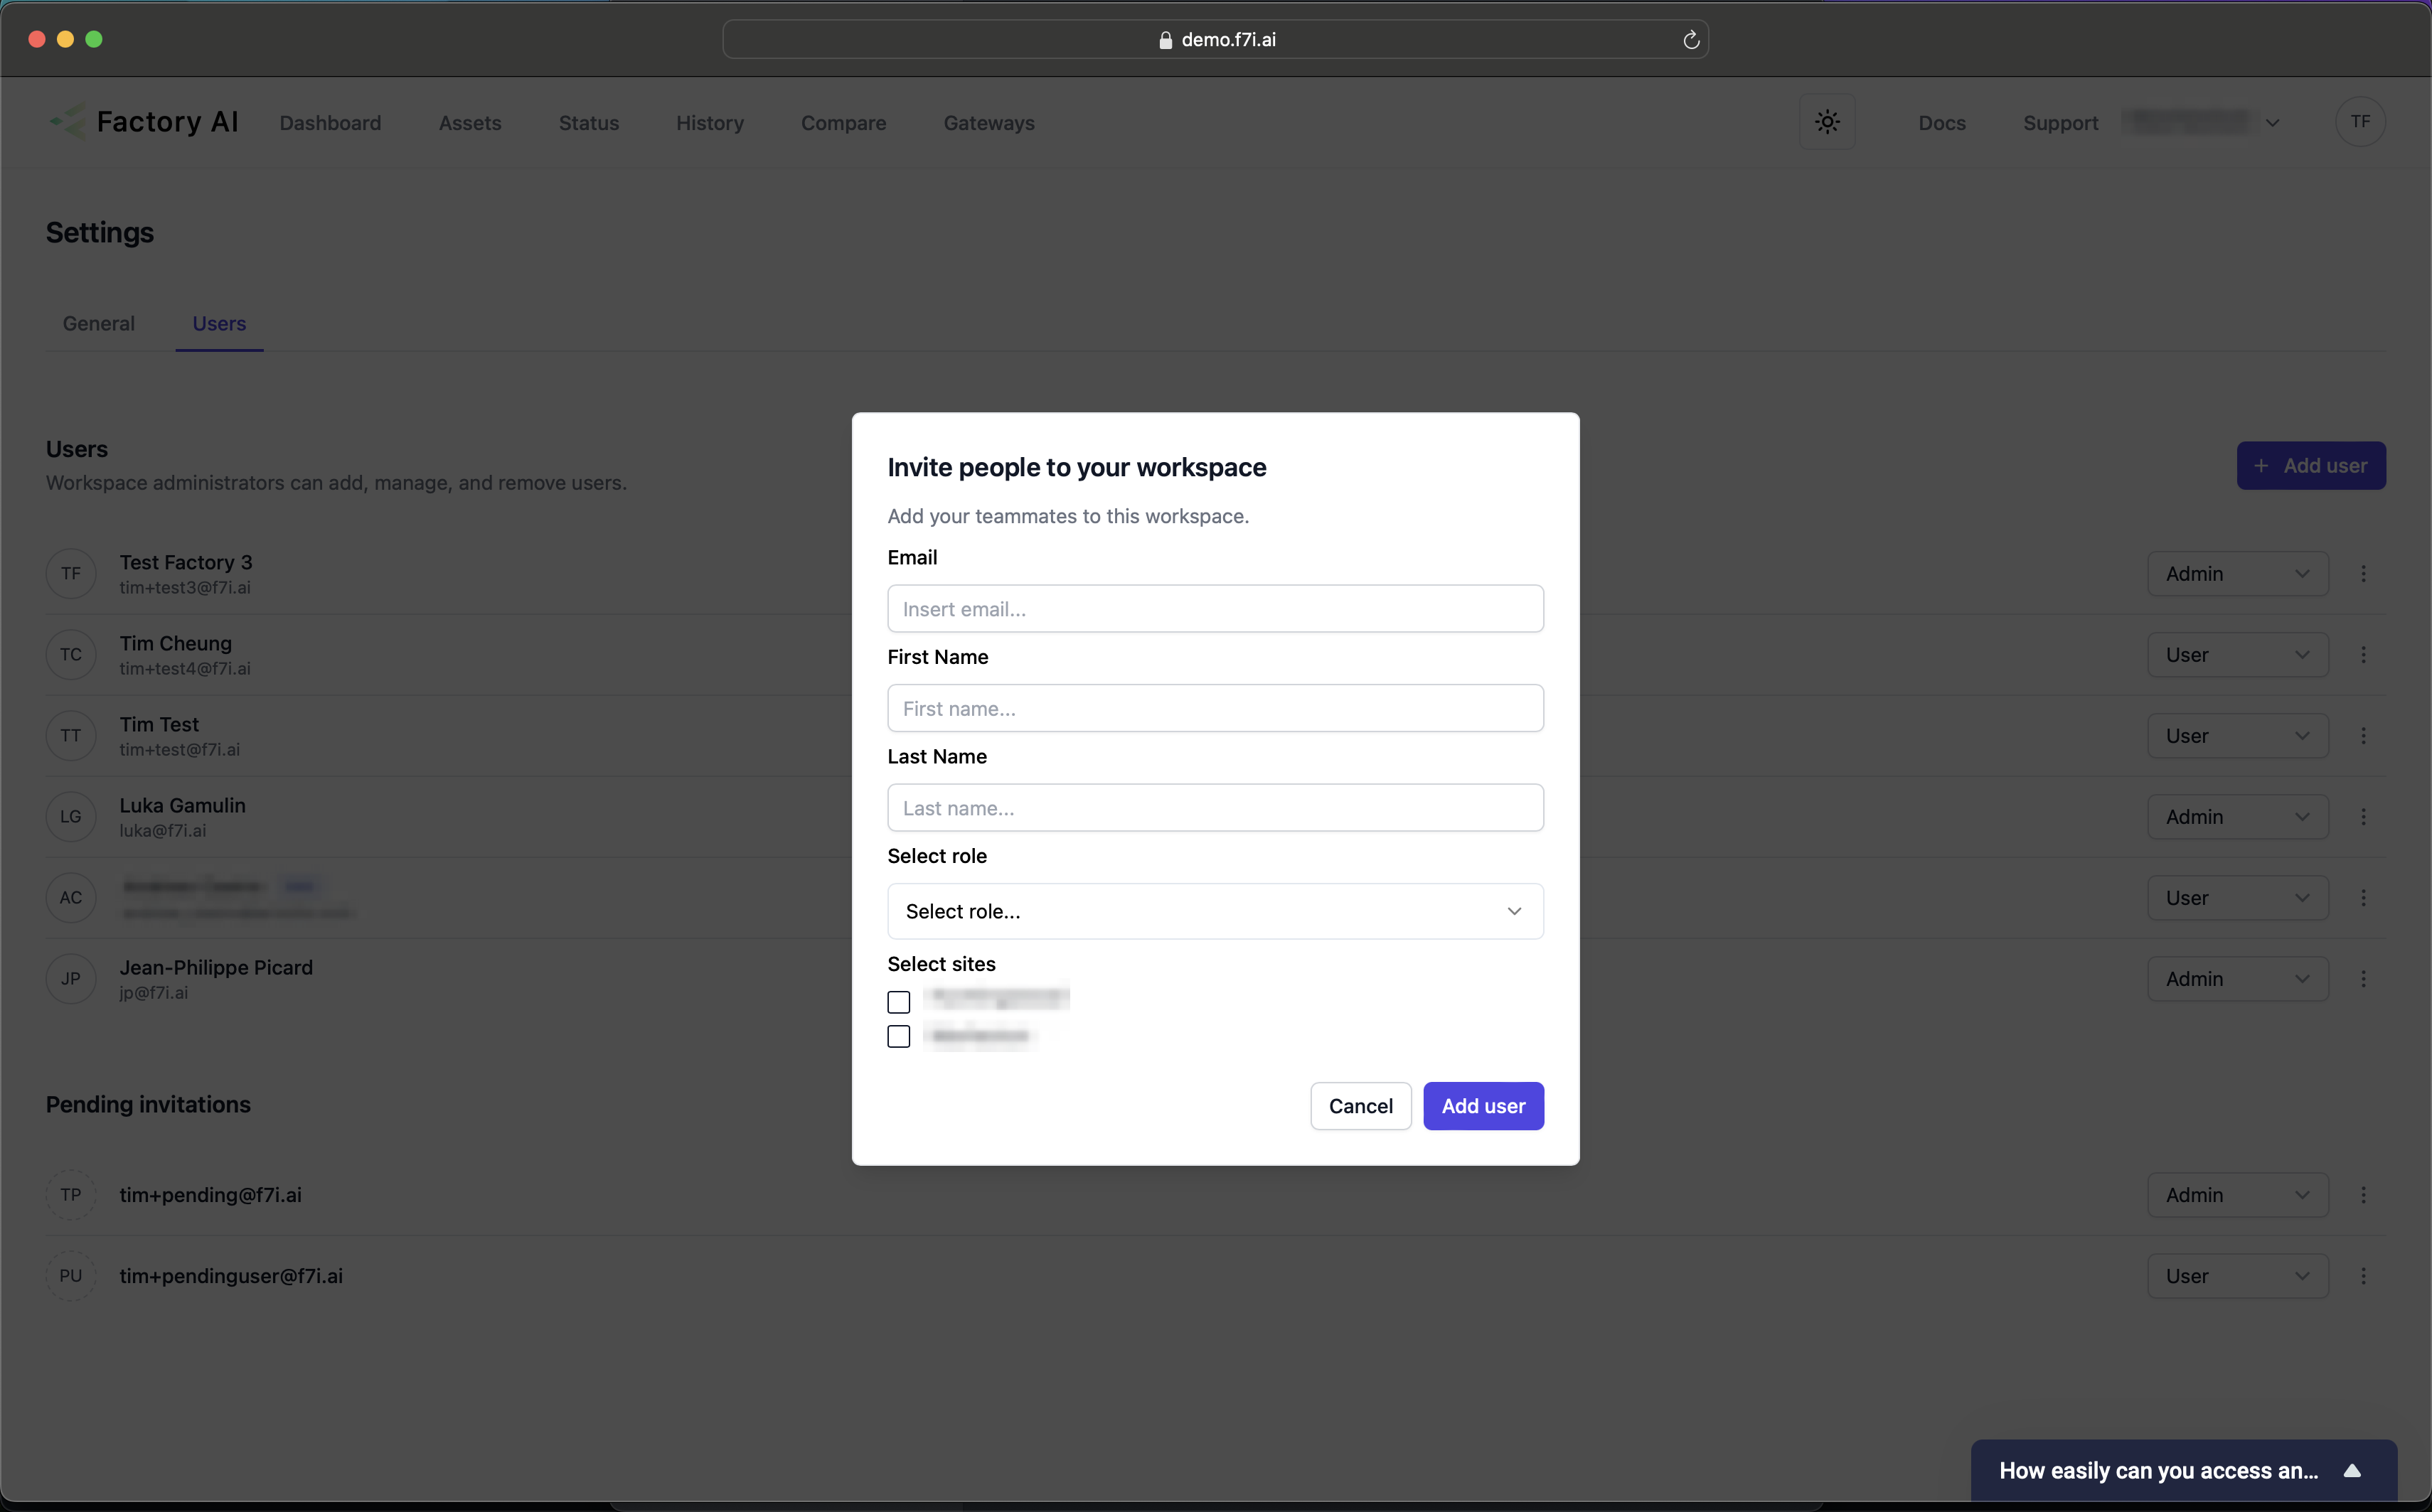
Task: Click the Factory AI logo
Action: pyautogui.click(x=144, y=122)
